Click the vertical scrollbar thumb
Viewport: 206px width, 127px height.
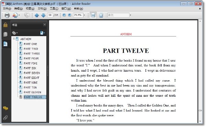coord(200,110)
